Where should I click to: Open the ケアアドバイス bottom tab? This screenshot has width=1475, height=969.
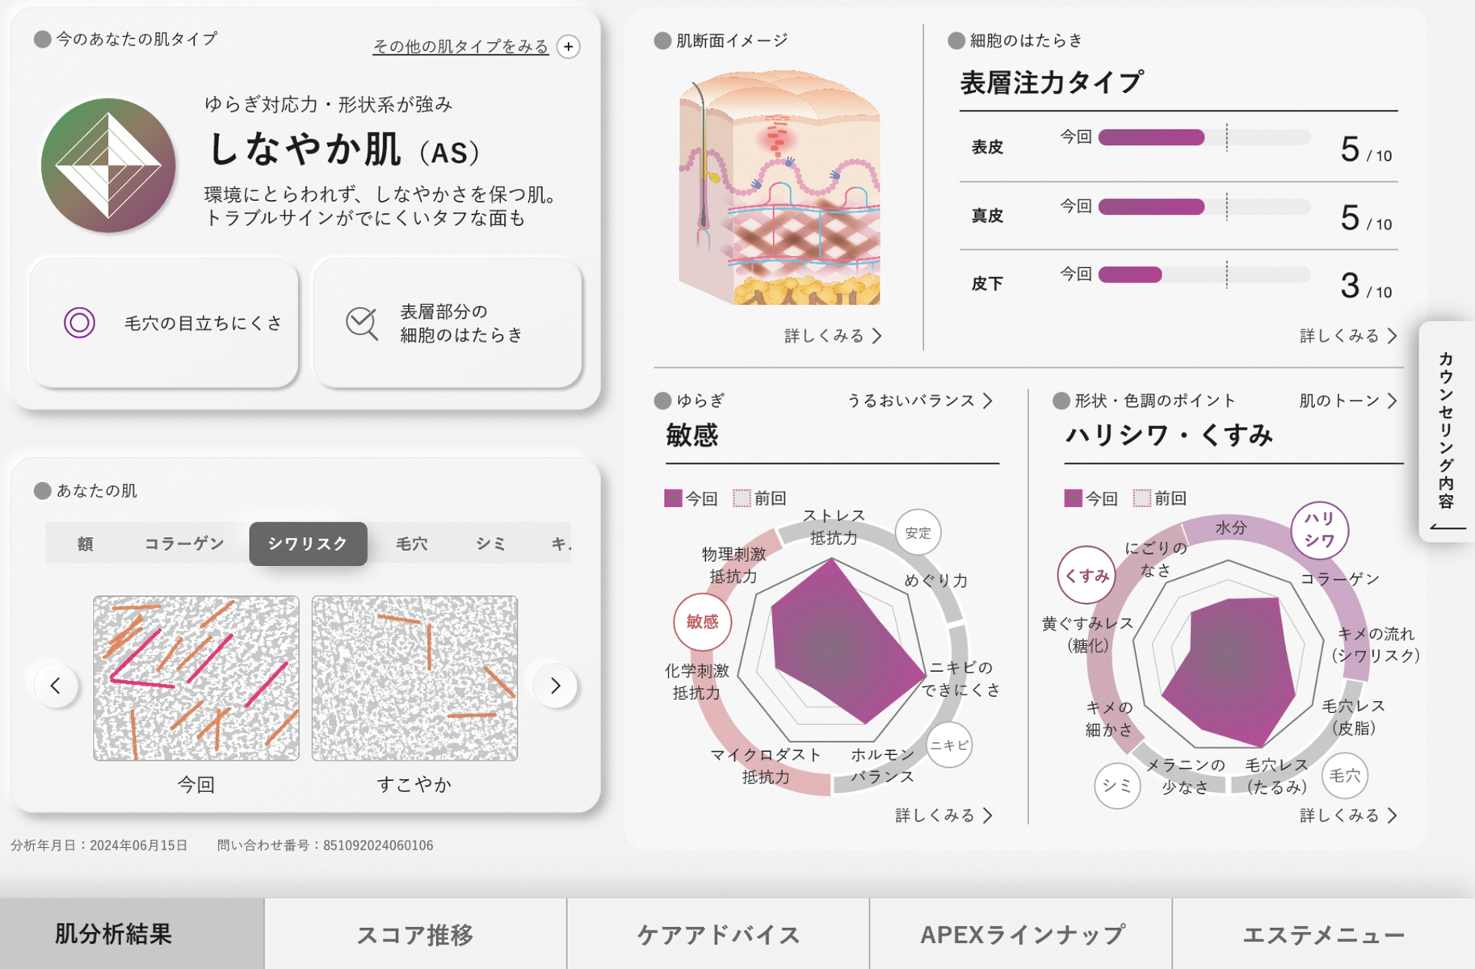point(718,934)
